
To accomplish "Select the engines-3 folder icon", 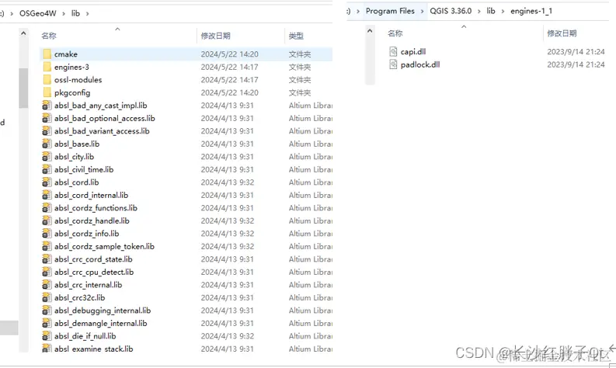I will tap(47, 67).
